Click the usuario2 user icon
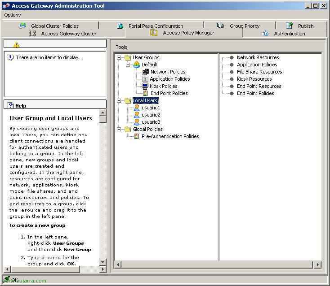The height and width of the screenshot is (286, 330). click(137, 115)
